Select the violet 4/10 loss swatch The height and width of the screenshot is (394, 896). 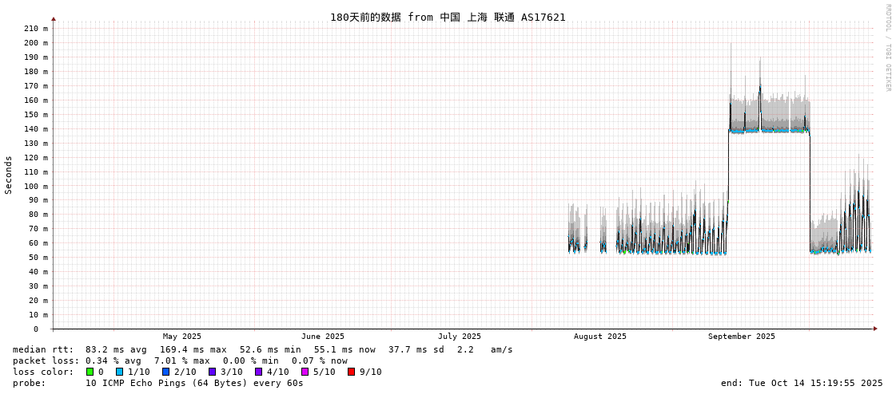point(258,372)
